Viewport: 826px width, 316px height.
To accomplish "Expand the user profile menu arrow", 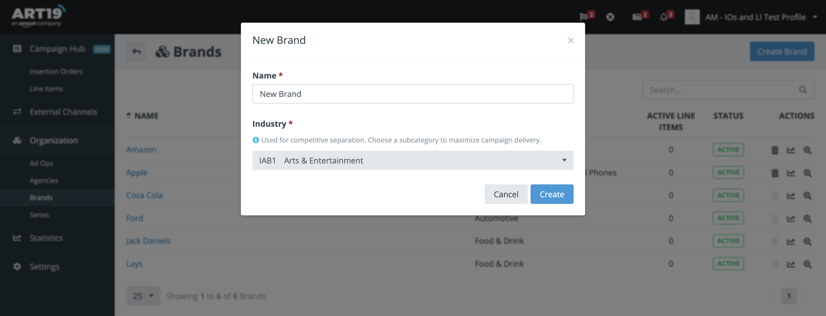I will coord(815,17).
